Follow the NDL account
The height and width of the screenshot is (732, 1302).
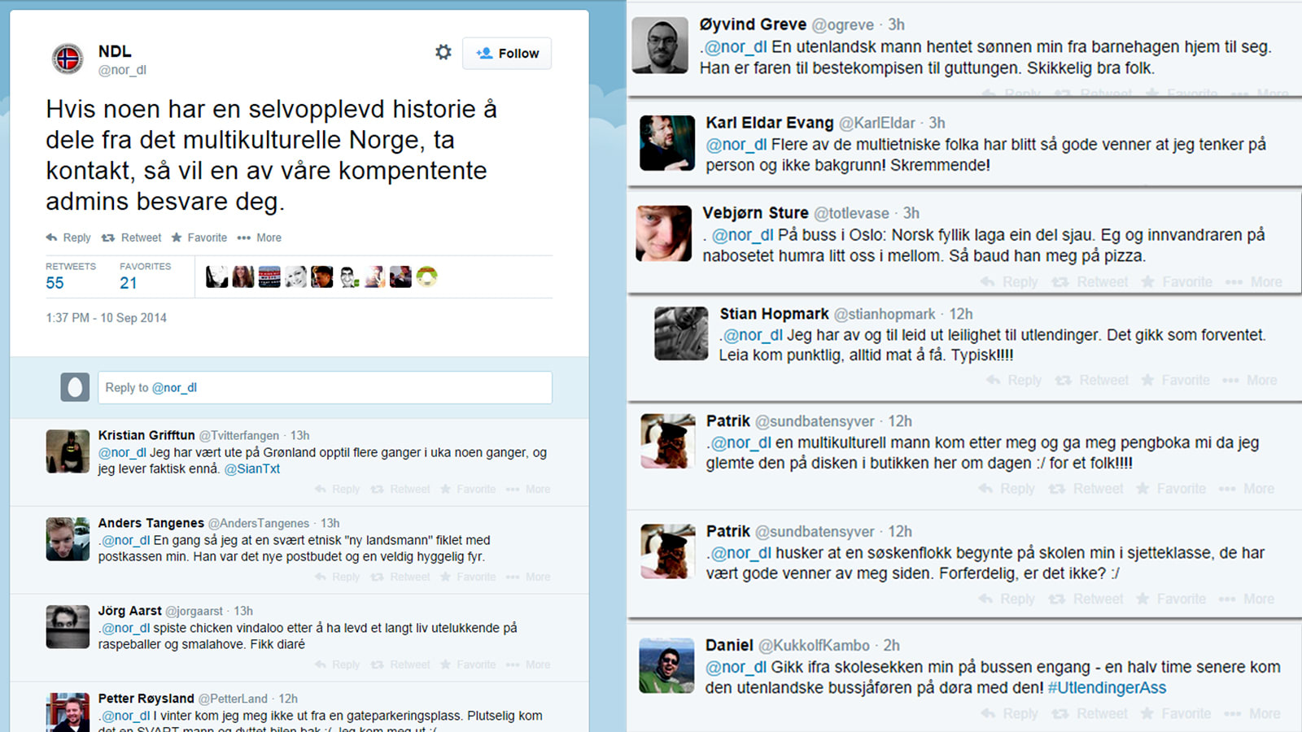pos(507,54)
